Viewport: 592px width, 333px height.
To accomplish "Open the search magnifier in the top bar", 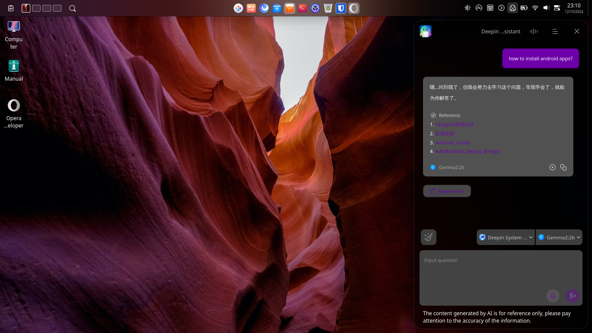I will pos(72,8).
